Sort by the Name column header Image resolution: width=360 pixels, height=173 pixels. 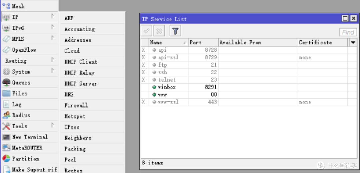tap(169, 43)
